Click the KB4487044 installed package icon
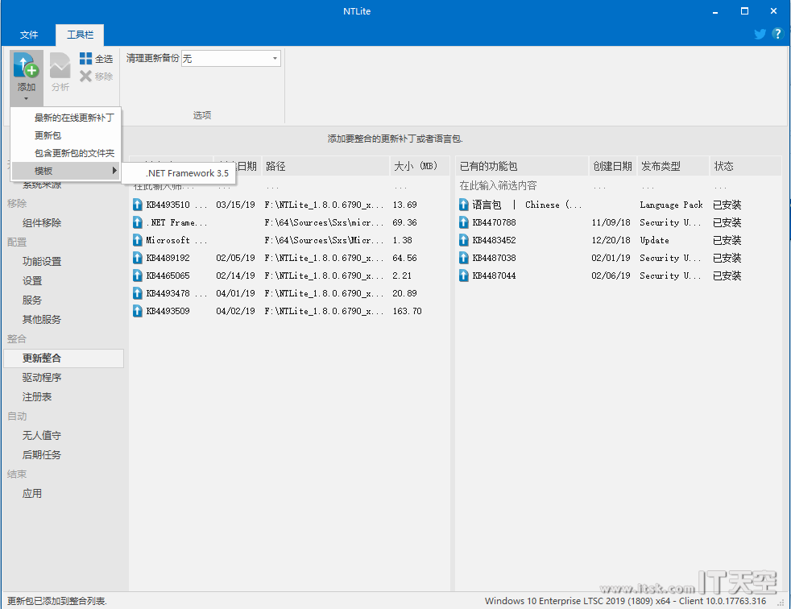 [x=464, y=275]
